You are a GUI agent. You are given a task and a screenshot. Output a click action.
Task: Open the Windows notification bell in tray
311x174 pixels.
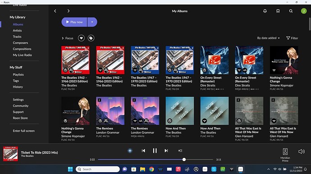[306, 169]
